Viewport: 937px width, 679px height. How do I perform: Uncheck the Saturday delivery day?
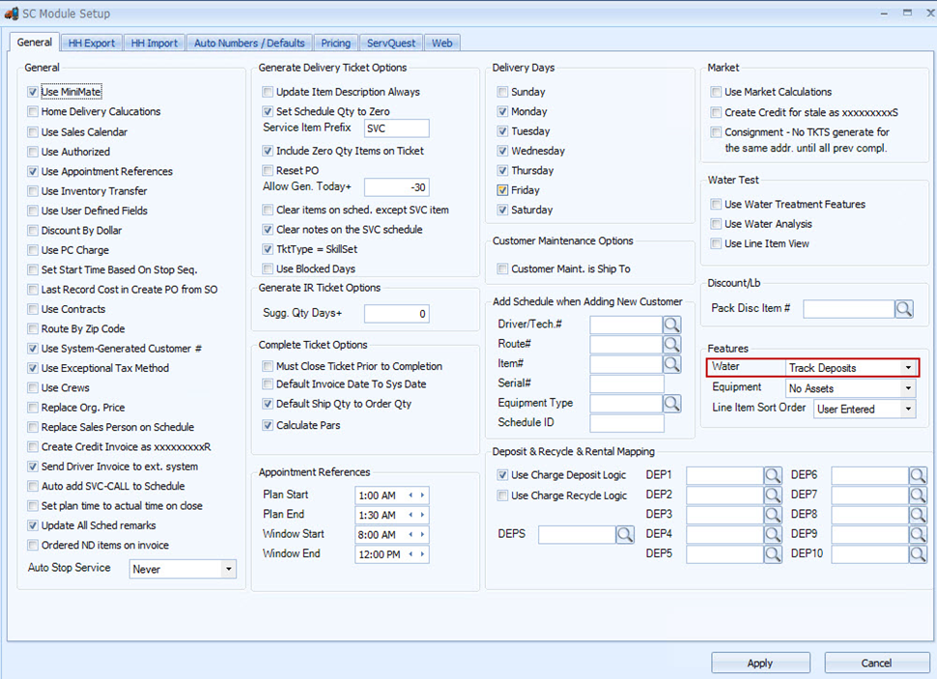(x=502, y=211)
